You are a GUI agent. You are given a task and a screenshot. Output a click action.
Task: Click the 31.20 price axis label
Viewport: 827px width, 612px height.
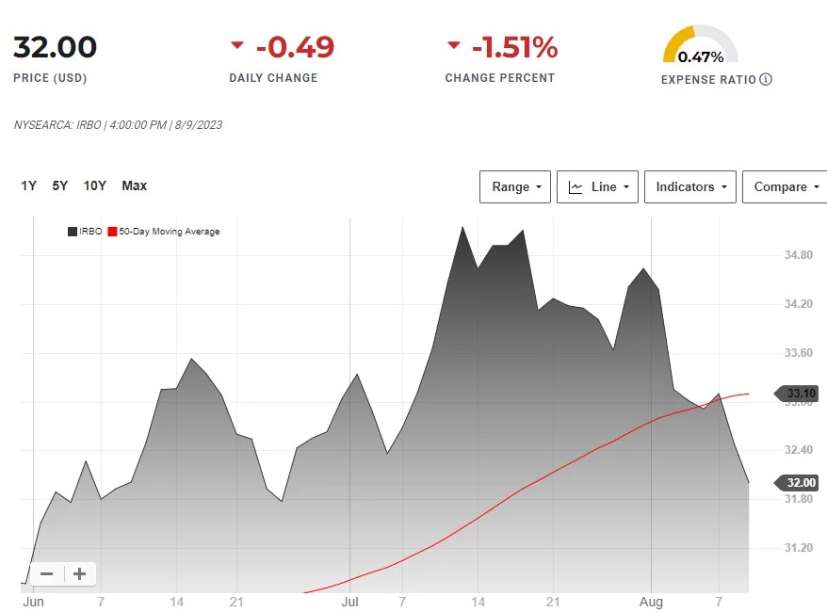pos(799,548)
